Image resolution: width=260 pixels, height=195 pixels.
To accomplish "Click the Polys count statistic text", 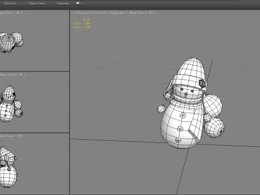I will [x=82, y=23].
